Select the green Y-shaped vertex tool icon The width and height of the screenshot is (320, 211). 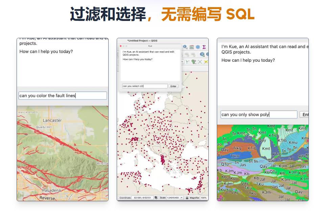[187, 62]
